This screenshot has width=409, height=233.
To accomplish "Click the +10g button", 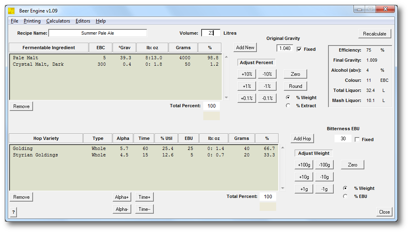I will point(304,177).
